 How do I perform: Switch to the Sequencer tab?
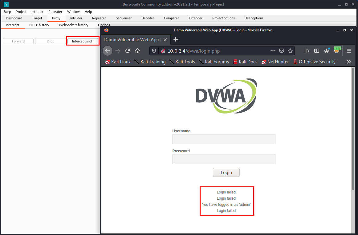124,18
